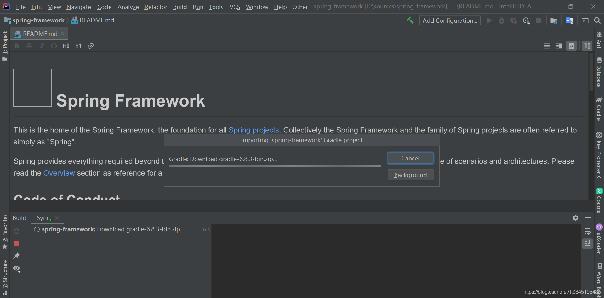Open Search Everywhere magnifier icon

coord(597,20)
